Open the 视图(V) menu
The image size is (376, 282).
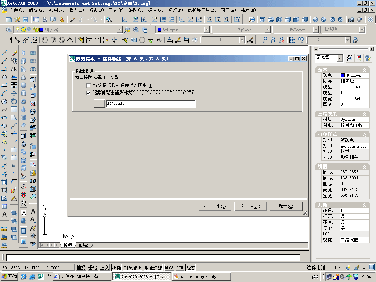pos(57,10)
